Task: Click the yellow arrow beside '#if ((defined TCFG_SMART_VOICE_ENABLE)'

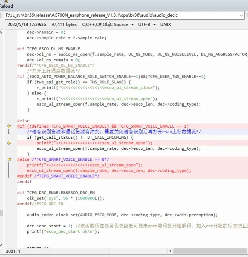Action: (x=9, y=126)
